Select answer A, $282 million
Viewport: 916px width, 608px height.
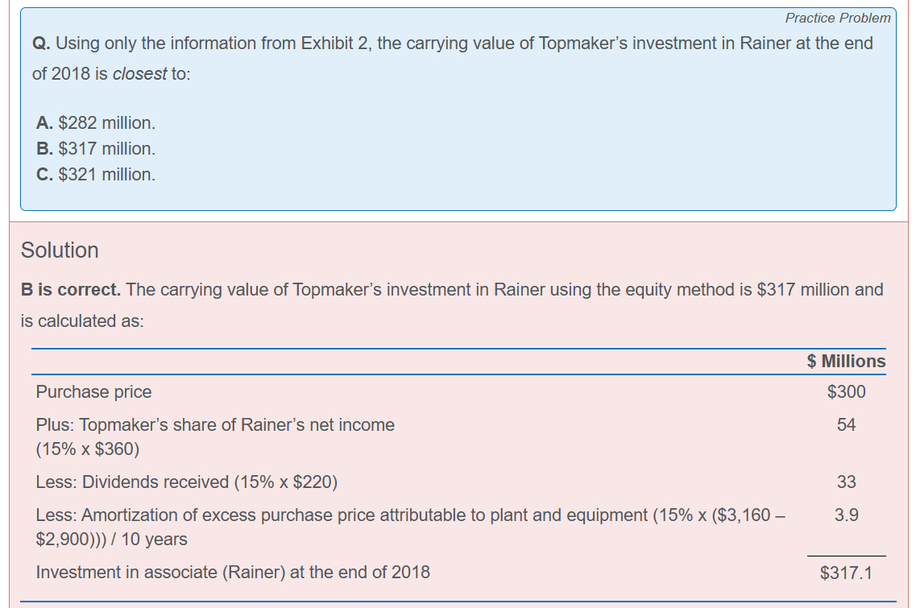click(x=96, y=123)
